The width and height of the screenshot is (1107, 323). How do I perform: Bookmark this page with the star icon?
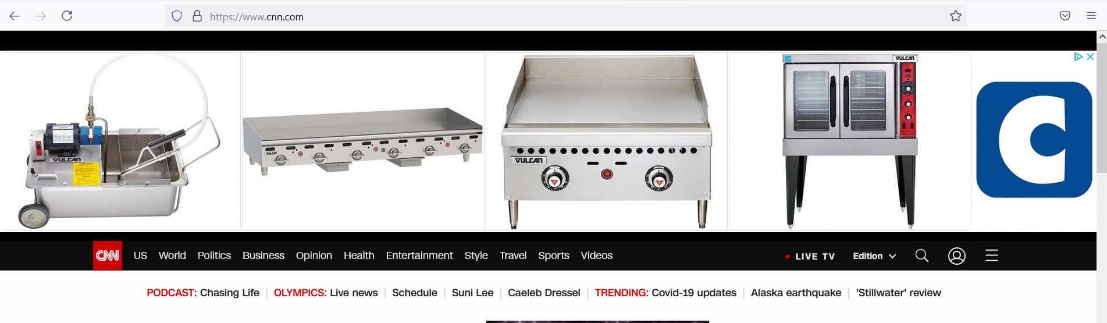[x=956, y=16]
